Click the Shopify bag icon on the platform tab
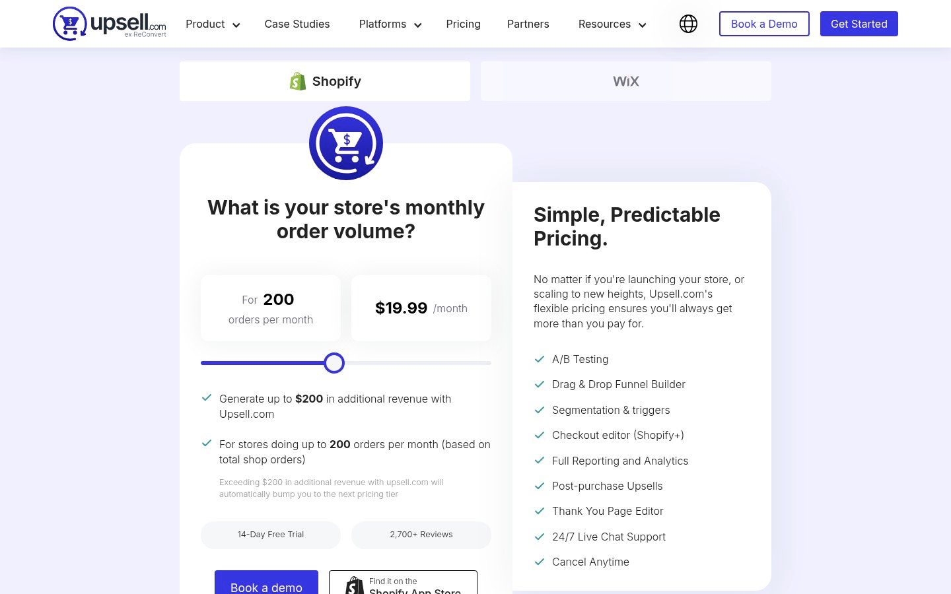This screenshot has height=594, width=951. click(298, 81)
